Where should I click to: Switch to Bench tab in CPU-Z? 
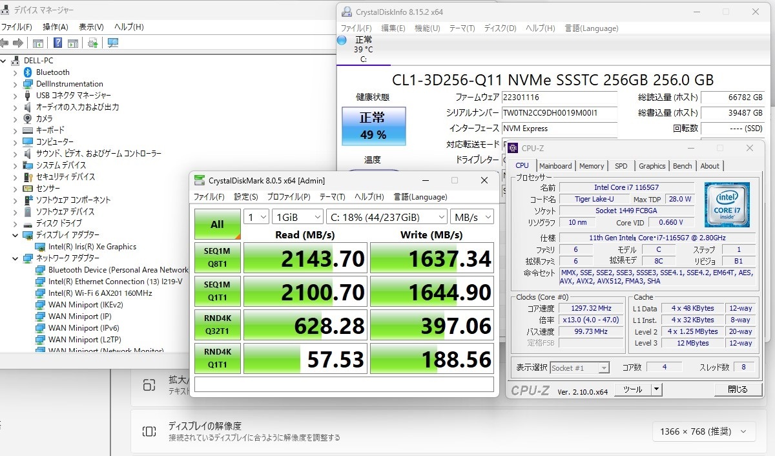(682, 166)
